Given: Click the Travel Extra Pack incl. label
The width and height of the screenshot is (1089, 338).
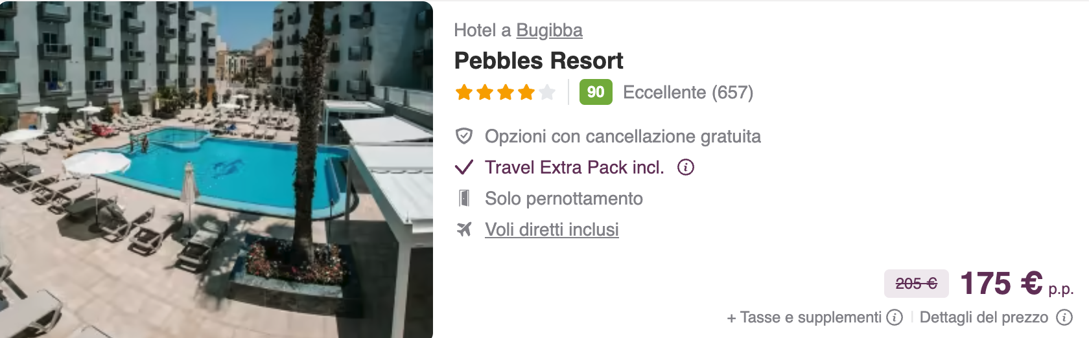Looking at the screenshot, I should (574, 168).
